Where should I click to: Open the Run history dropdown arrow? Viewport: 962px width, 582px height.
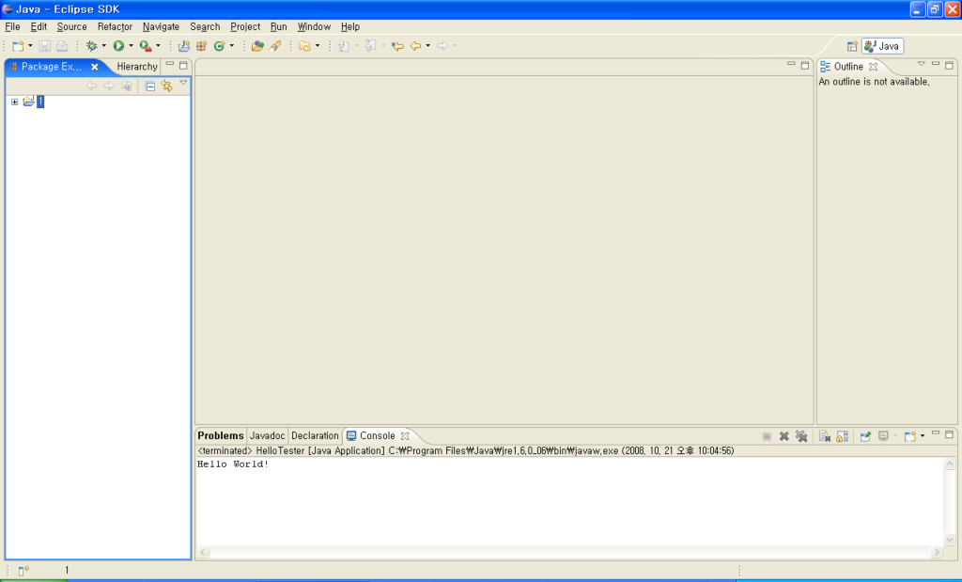[x=131, y=46]
